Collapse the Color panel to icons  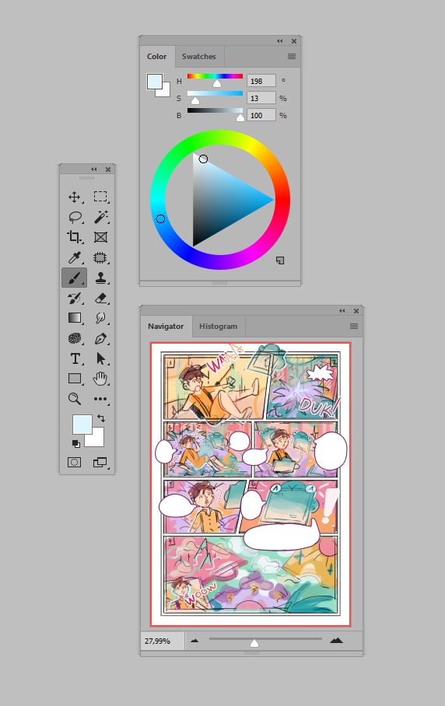[x=280, y=41]
